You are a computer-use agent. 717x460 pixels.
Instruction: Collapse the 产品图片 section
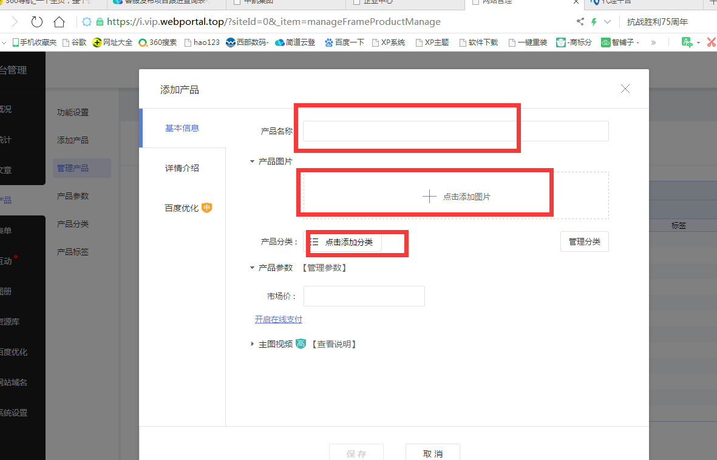(253, 161)
